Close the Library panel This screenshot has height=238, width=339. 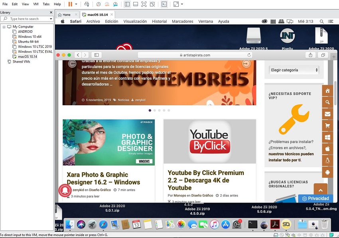point(51,12)
